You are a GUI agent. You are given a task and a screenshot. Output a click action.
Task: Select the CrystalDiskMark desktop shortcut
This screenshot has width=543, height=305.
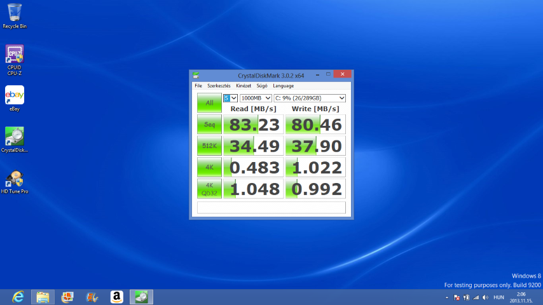click(15, 137)
